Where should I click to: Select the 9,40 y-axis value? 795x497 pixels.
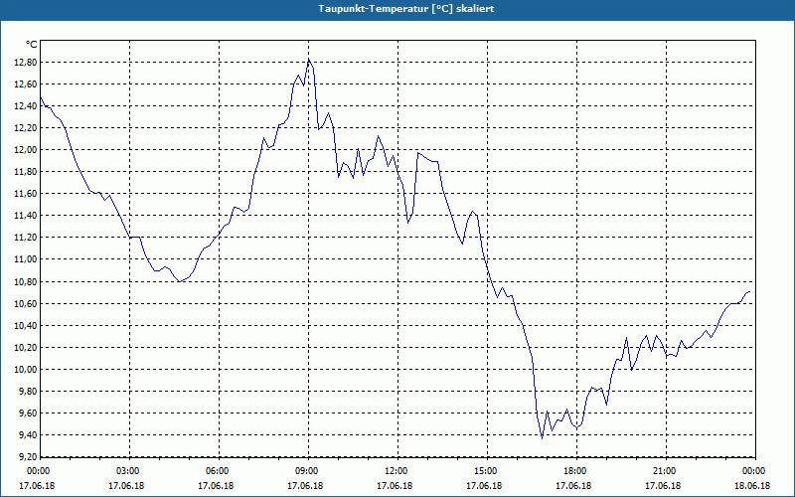pyautogui.click(x=29, y=434)
